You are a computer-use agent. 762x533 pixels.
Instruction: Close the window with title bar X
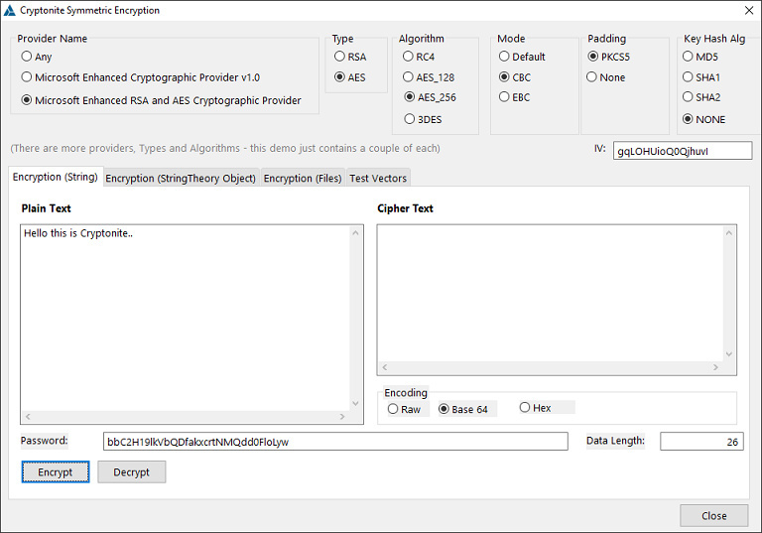click(x=749, y=10)
